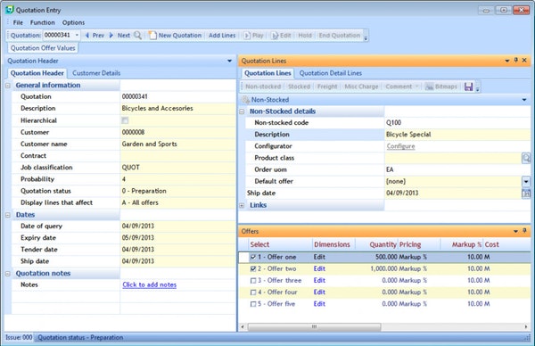Viewport: 535px width, 346px height.
Task: Click the Edit toolbar icon
Action: point(275,36)
